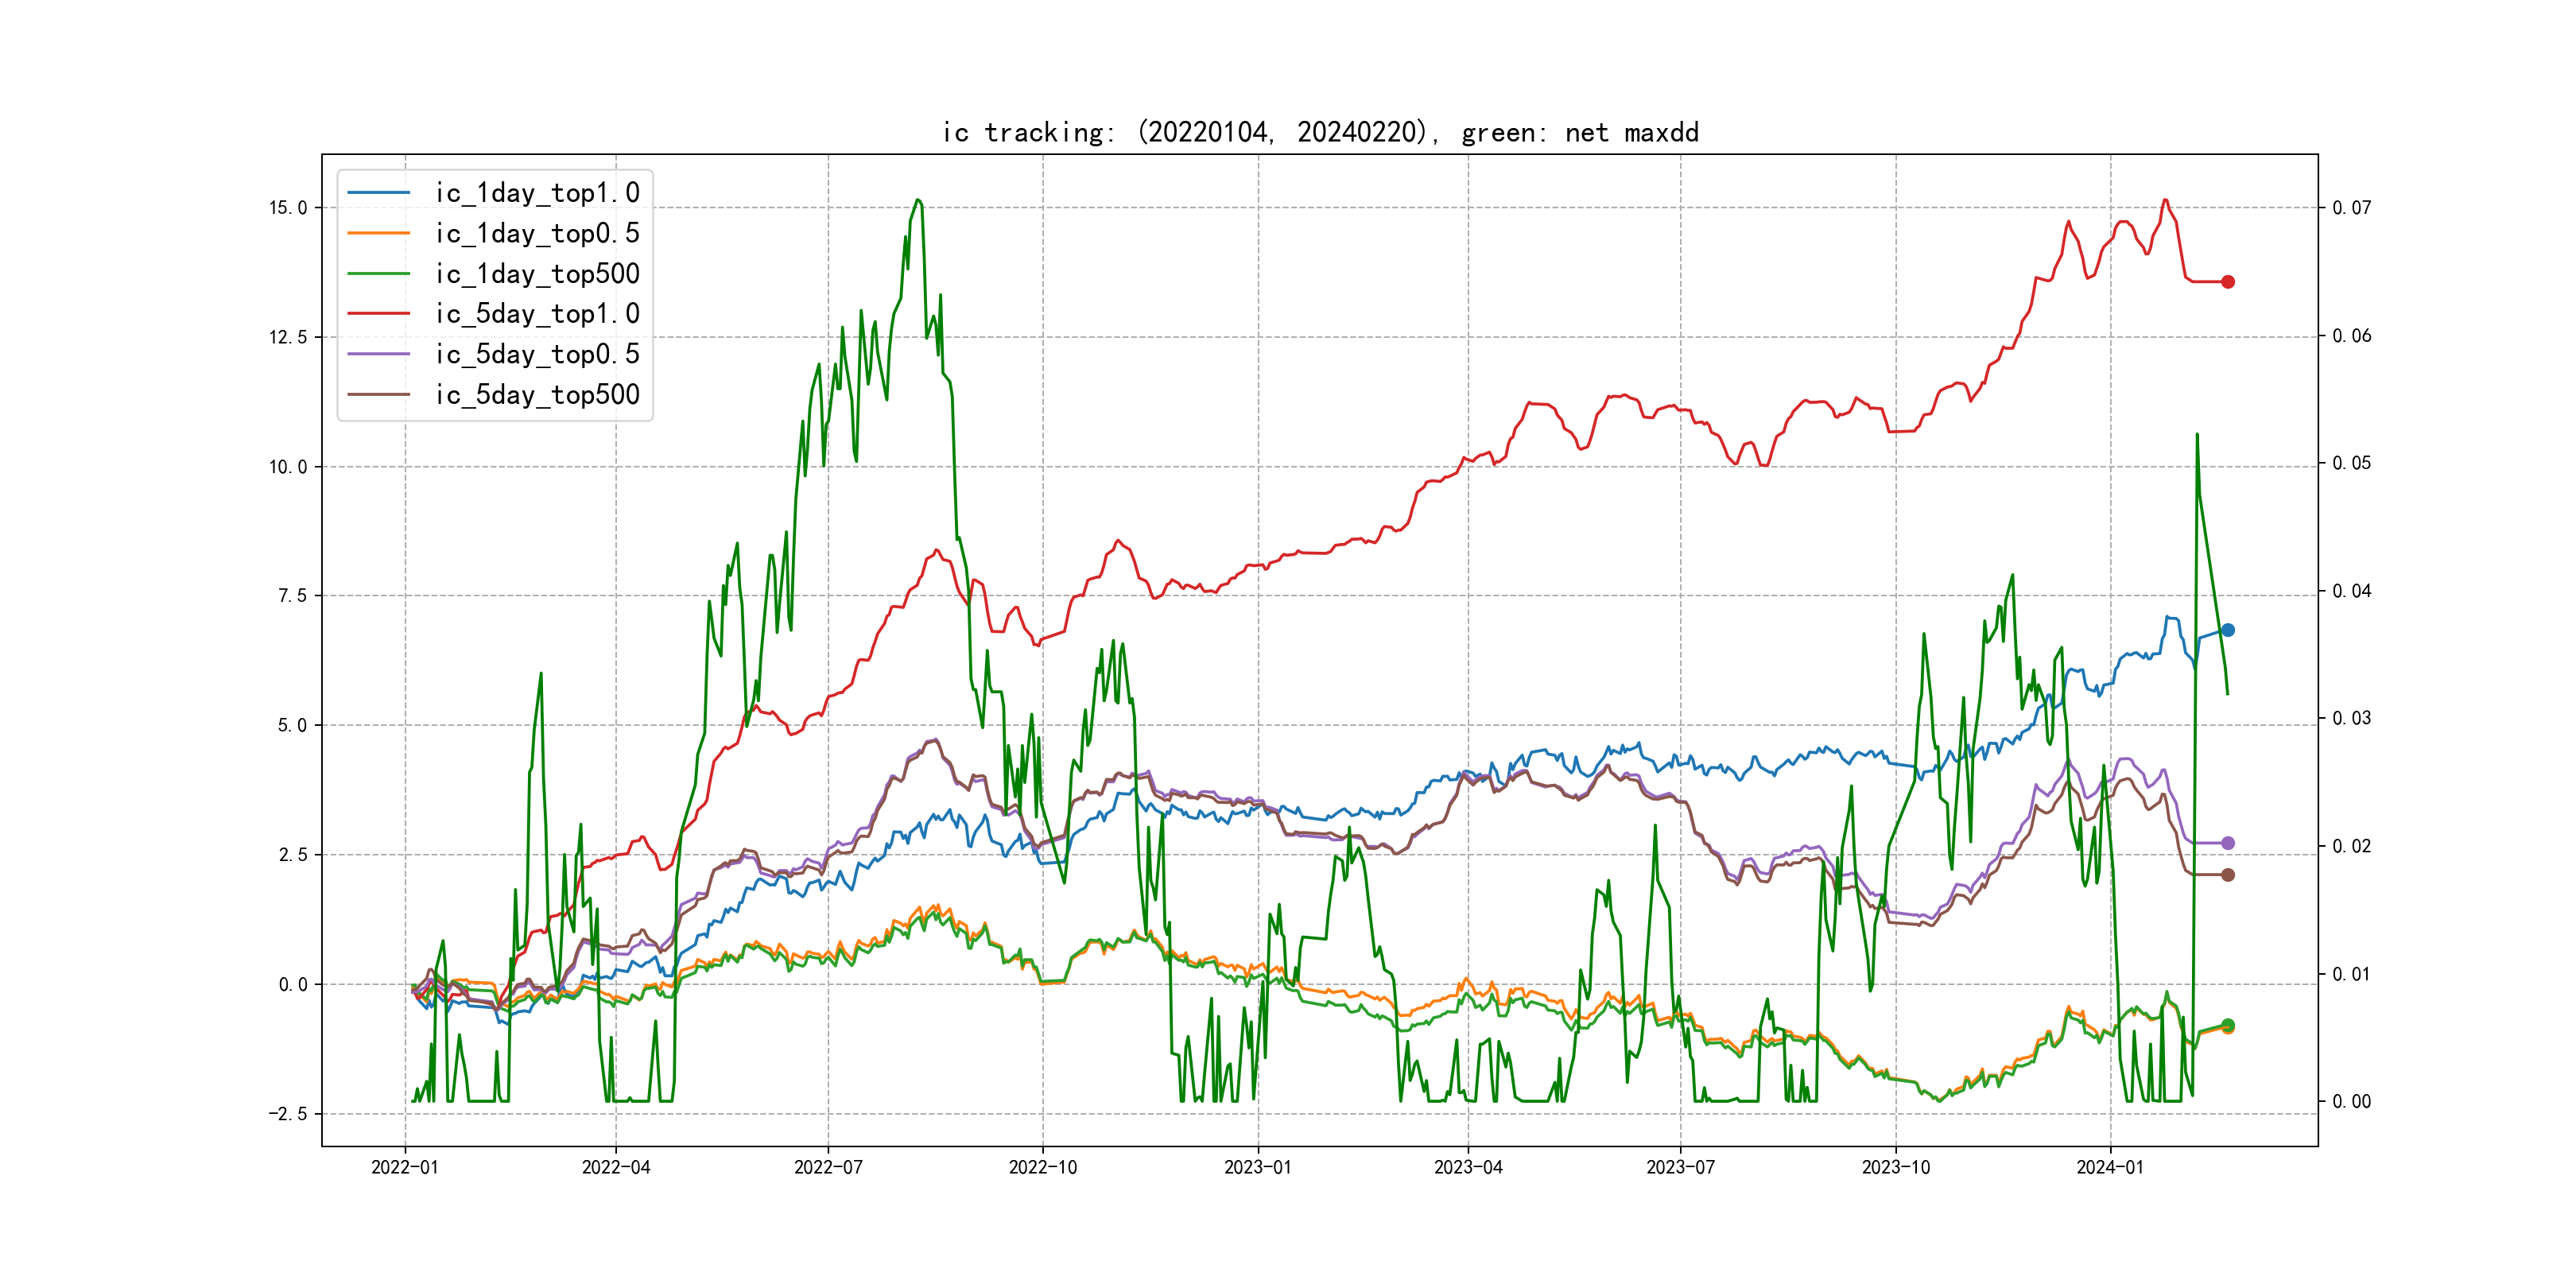Viewport: 2576px width, 1288px height.
Task: Click the 2024-01 x-axis tick label
Action: (x=2110, y=1167)
